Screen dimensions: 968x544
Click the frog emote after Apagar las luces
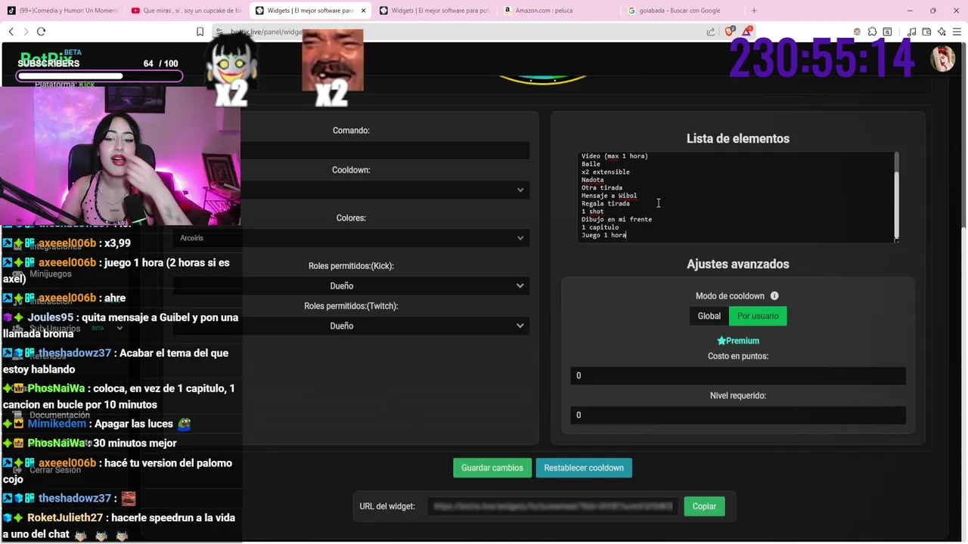(184, 424)
